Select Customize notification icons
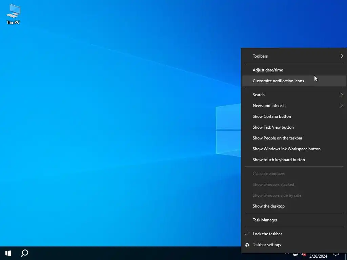The height and width of the screenshot is (260, 347). (x=294, y=81)
